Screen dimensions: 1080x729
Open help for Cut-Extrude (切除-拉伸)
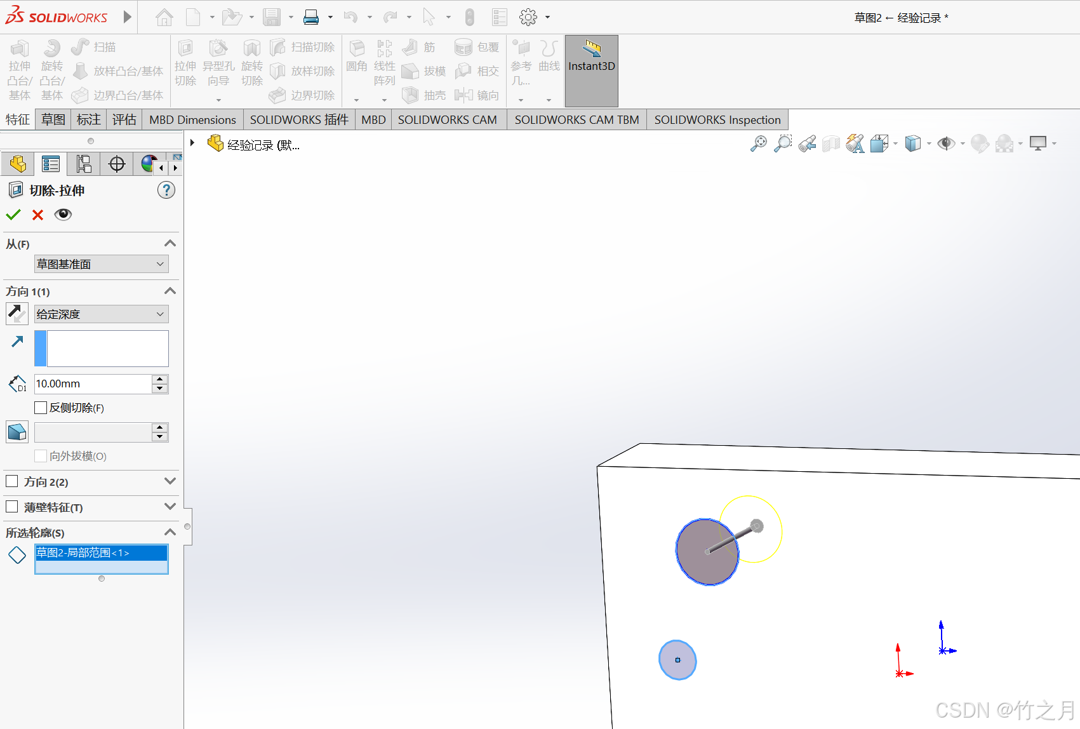coord(166,190)
